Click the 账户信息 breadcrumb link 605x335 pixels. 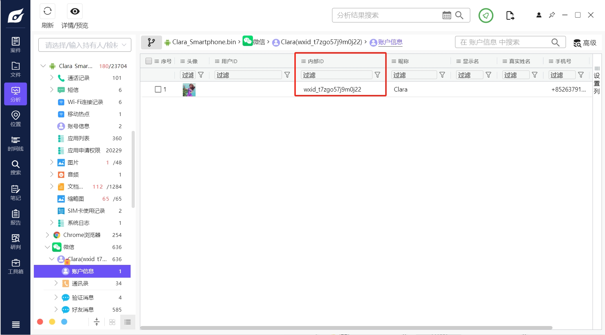click(390, 42)
